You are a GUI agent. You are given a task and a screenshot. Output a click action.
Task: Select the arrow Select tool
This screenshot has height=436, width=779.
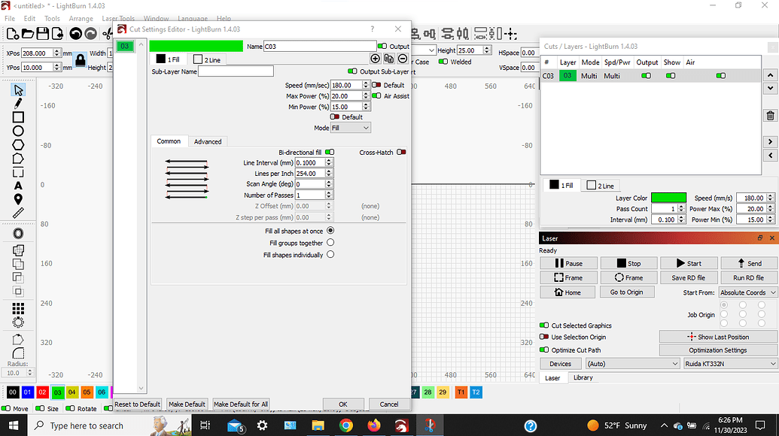tap(18, 90)
